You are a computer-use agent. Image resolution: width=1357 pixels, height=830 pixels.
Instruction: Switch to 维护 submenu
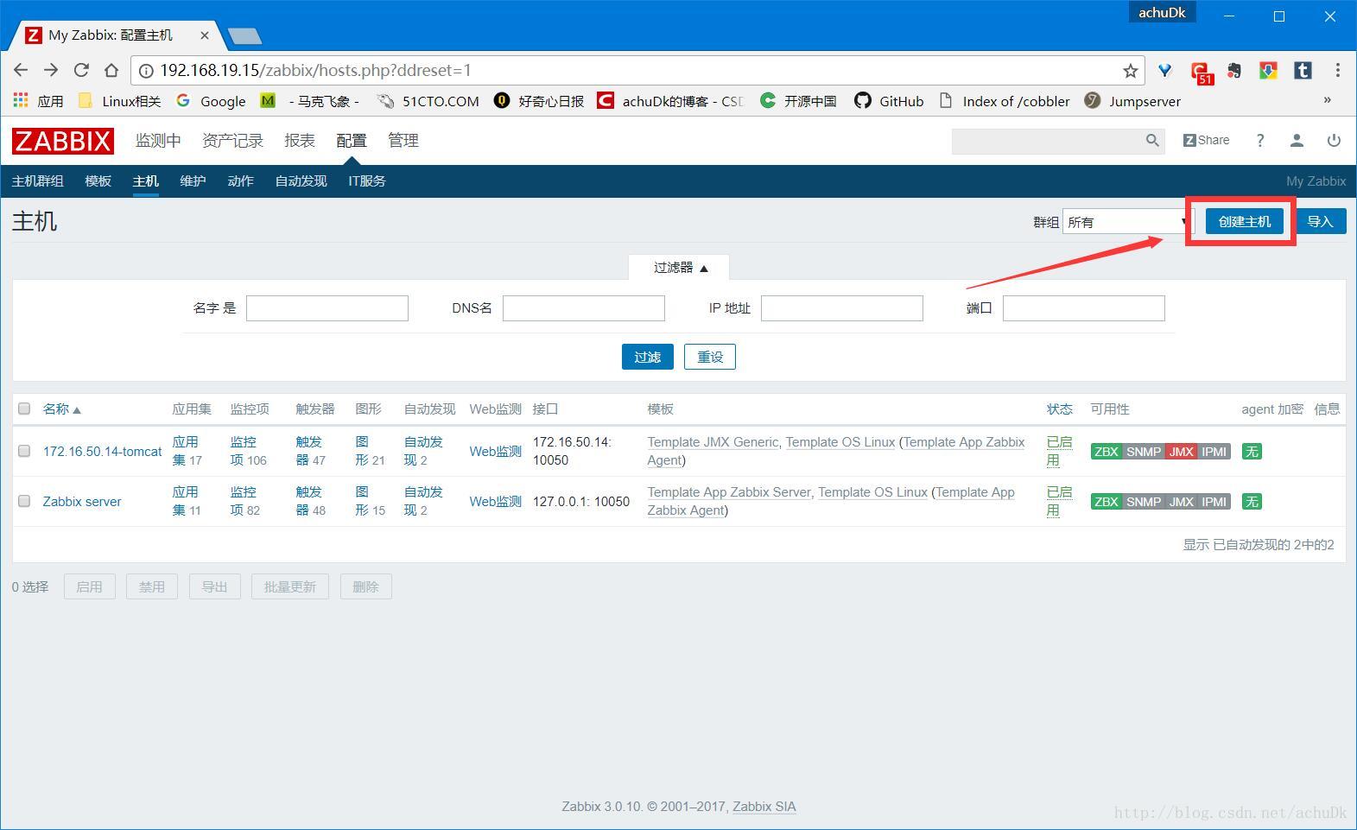(193, 181)
